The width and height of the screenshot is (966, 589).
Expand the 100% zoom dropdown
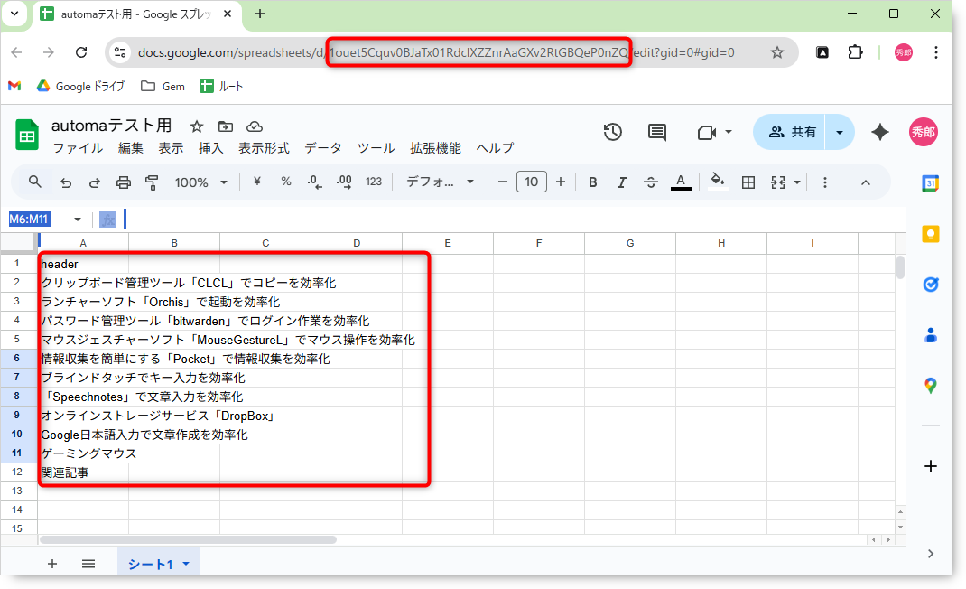(200, 182)
